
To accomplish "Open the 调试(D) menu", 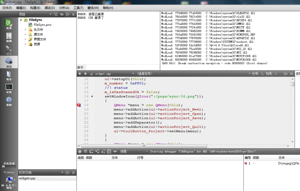I will [50, 8].
